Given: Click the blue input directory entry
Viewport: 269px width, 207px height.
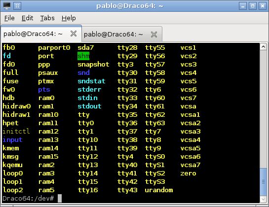Looking at the screenshot, I should point(12,140).
